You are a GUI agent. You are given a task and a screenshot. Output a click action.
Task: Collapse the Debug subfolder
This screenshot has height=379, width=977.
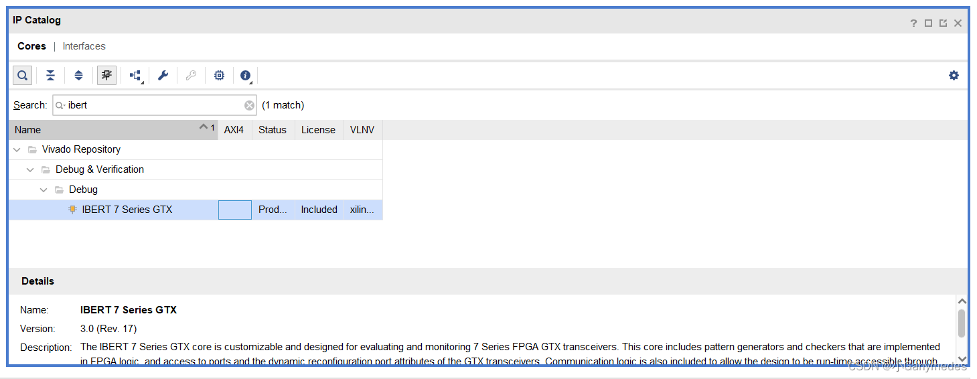[44, 189]
